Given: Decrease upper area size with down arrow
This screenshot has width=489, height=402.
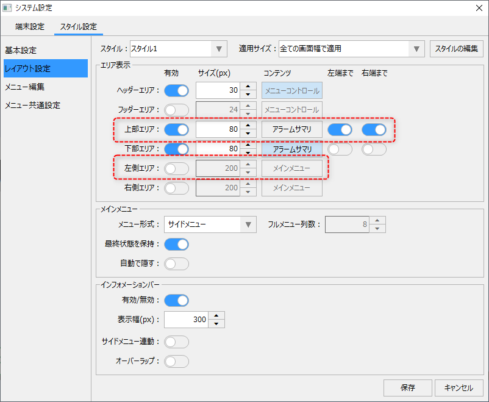Looking at the screenshot, I should (248, 134).
